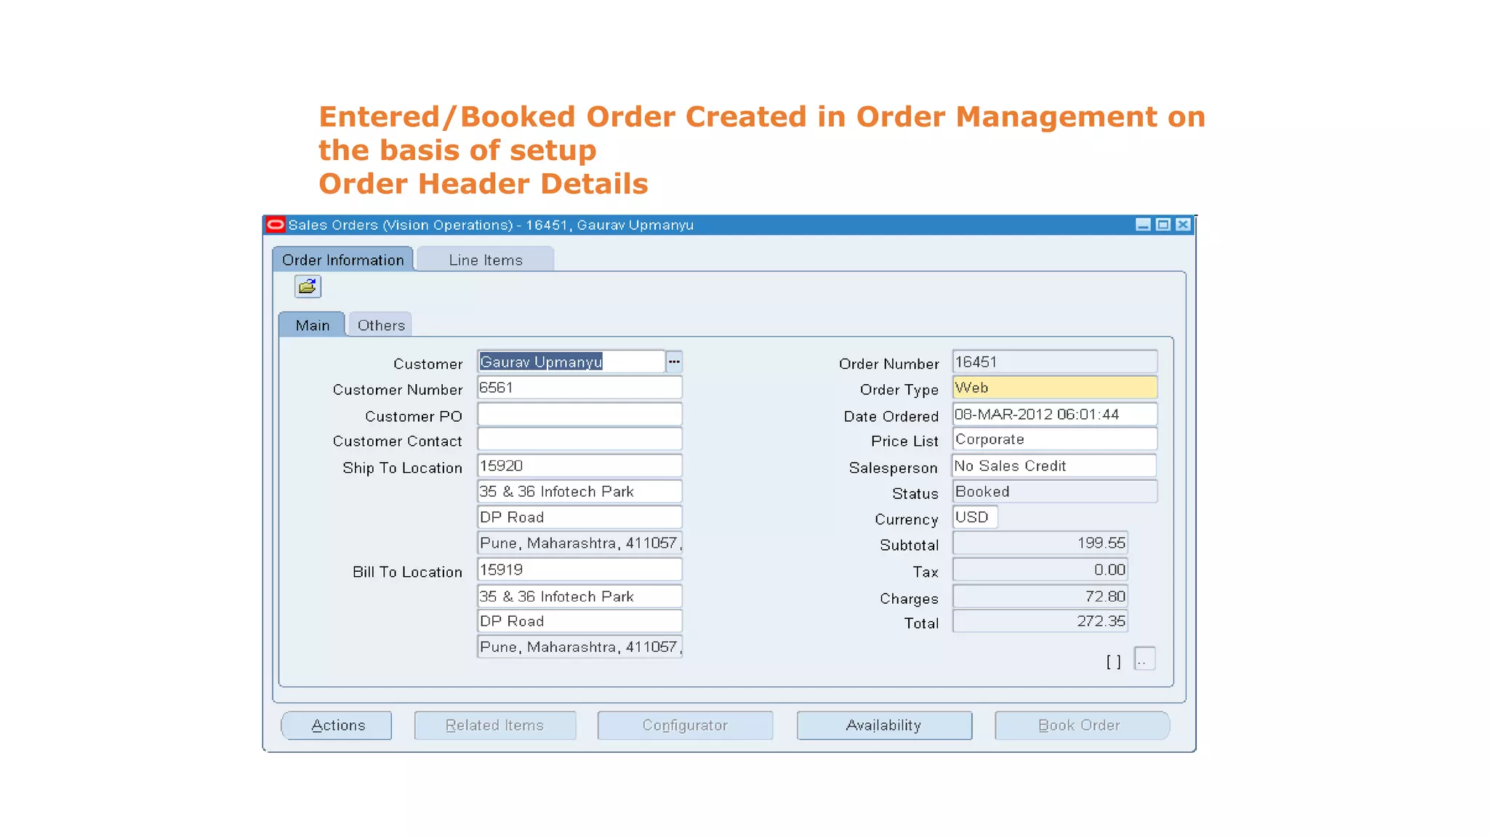Switch to the Line Items tab
The height and width of the screenshot is (838, 1489).
(485, 260)
